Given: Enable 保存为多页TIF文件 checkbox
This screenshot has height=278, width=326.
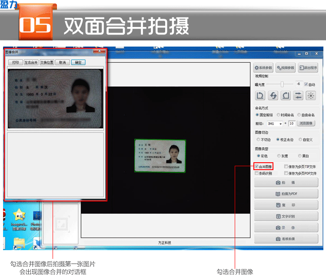Looking at the screenshot, I should [x=286, y=167].
